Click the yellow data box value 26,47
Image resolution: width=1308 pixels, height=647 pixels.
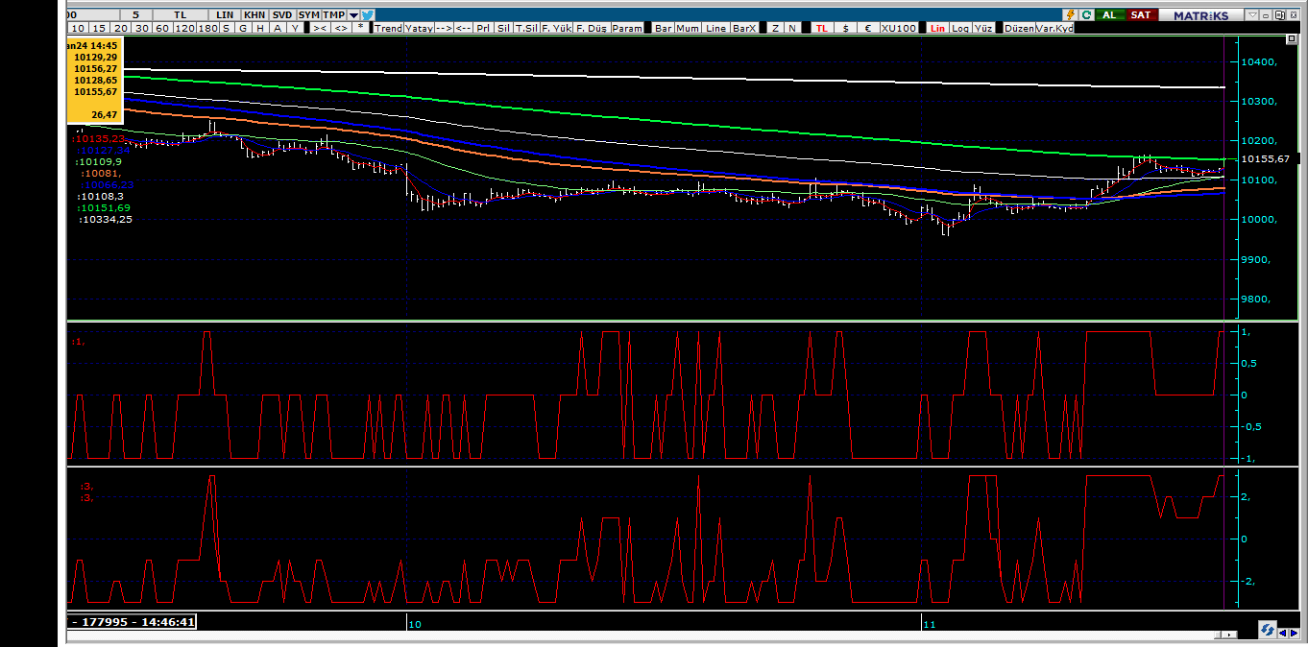pos(105,114)
